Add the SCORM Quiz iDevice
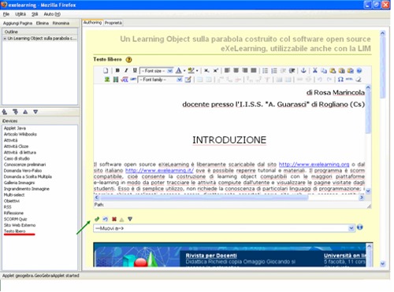This screenshot has height=292, width=394. click(15, 219)
